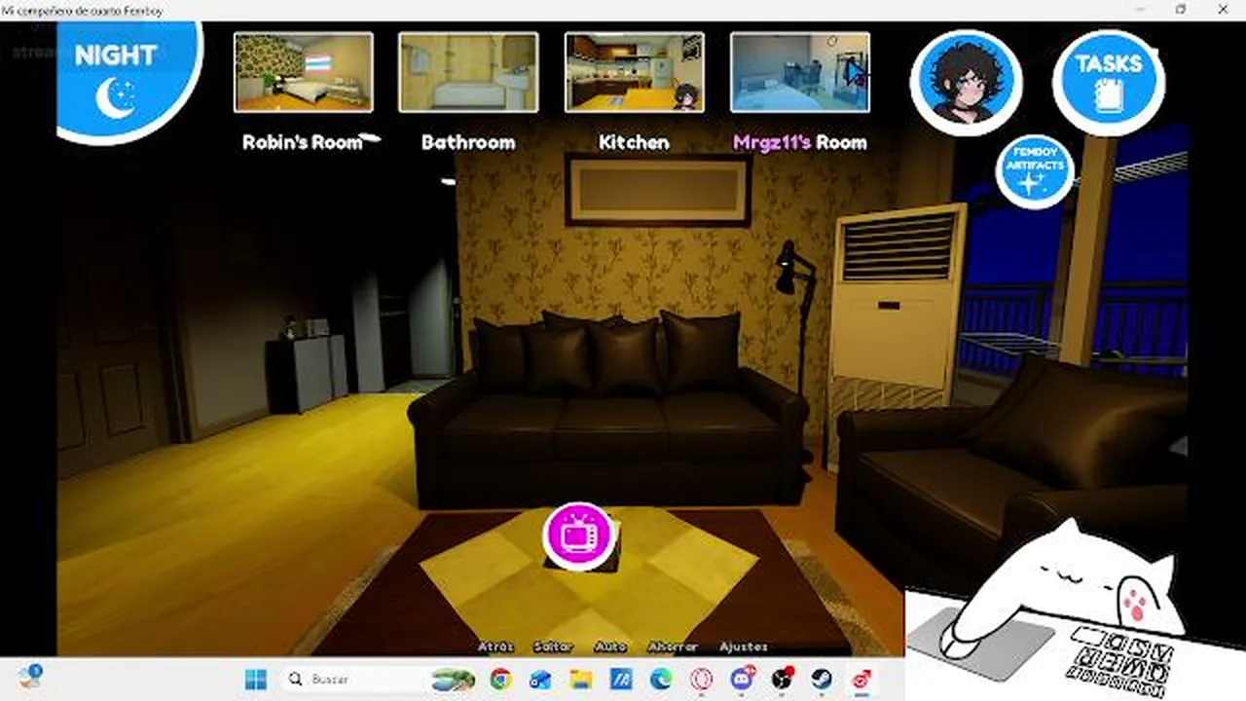
Task: Click Ahorrar to save the game
Action: pos(673,646)
